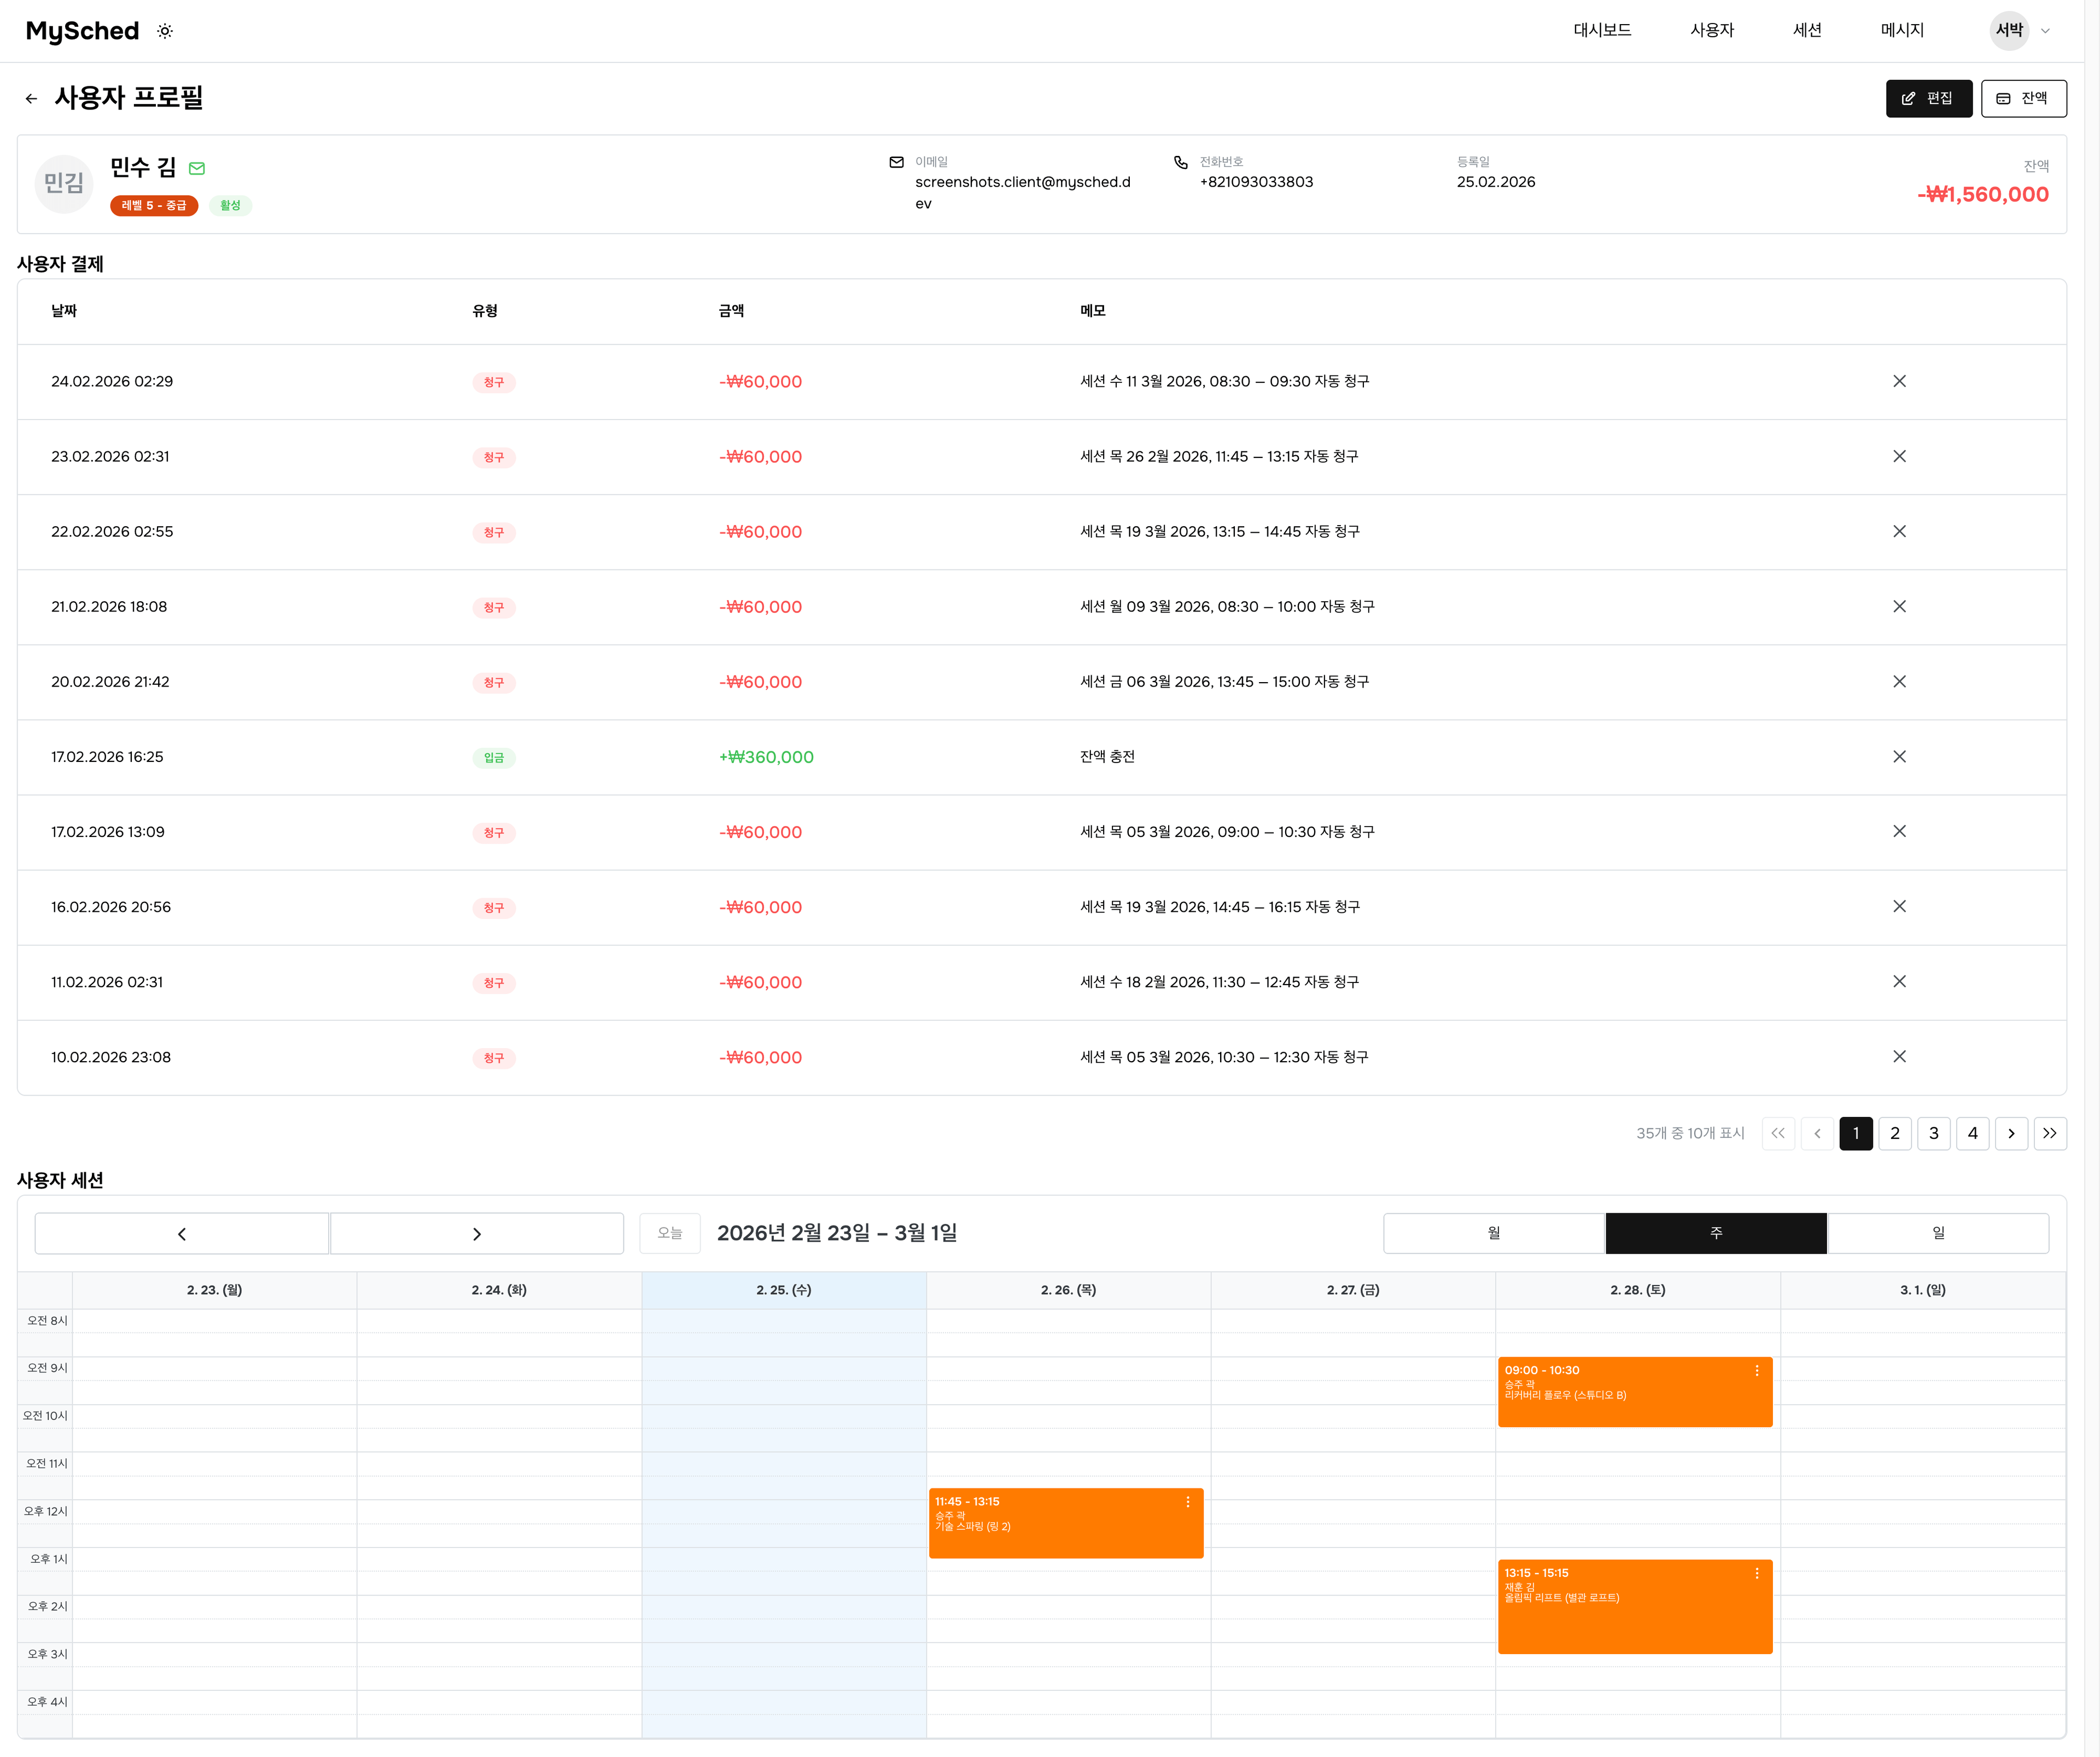Click the email envelope icon beside 민수 김
2100x1757 pixels.
pyautogui.click(x=197, y=168)
